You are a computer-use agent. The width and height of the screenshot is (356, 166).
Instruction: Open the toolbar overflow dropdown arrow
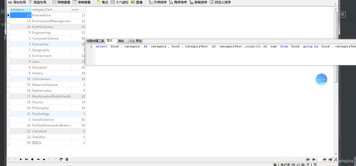click(336, 4)
